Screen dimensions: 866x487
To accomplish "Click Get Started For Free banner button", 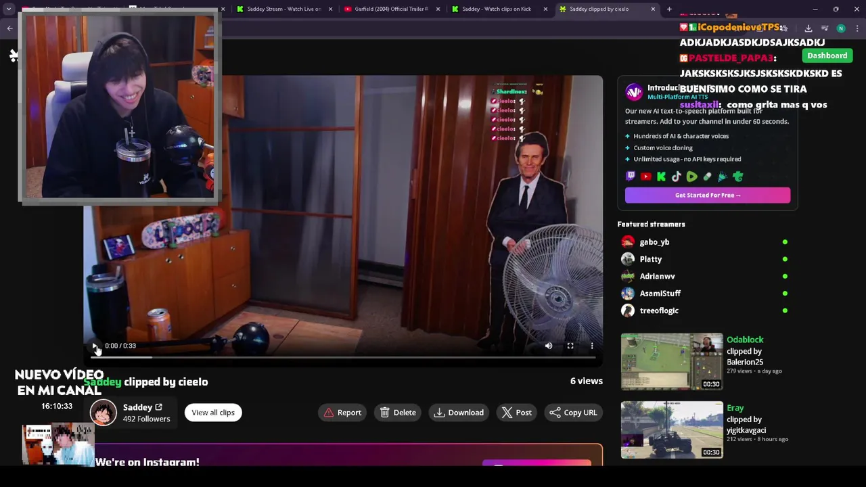I will [x=708, y=195].
